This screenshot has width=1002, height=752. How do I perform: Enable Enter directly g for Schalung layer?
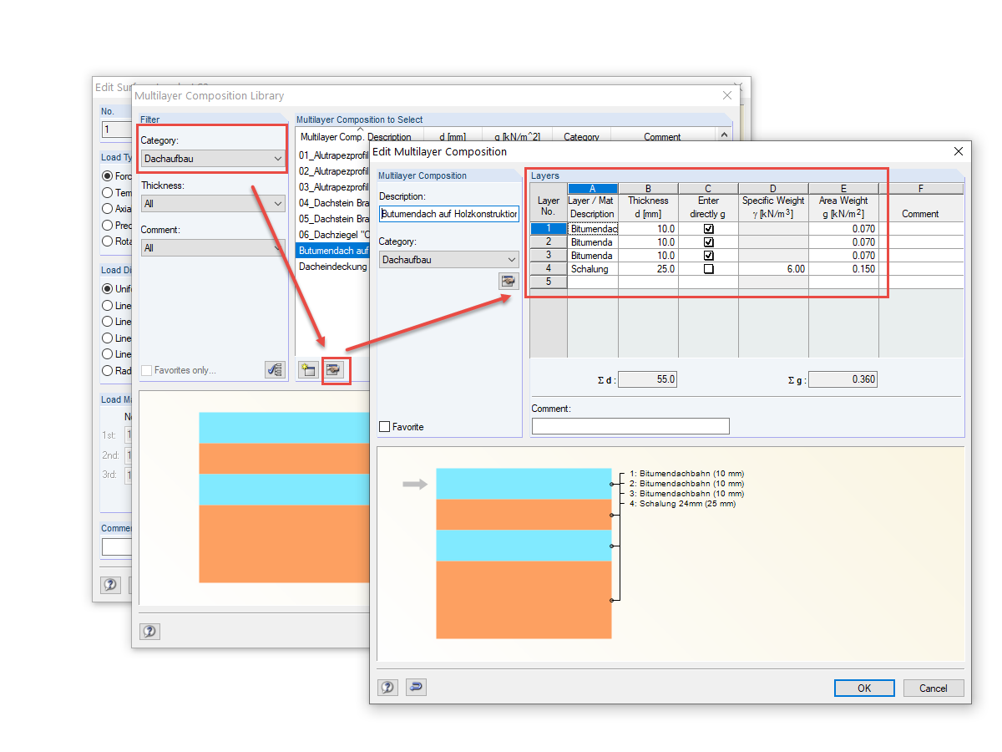(x=707, y=268)
